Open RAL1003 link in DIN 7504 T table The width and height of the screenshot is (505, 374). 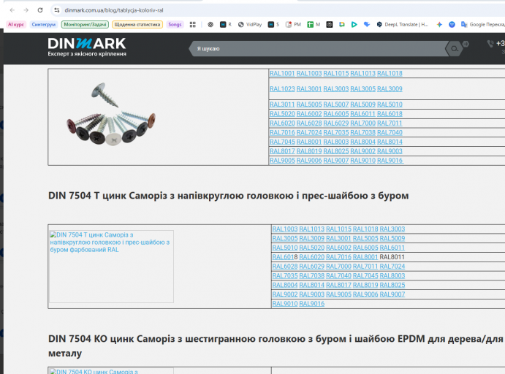(x=285, y=229)
